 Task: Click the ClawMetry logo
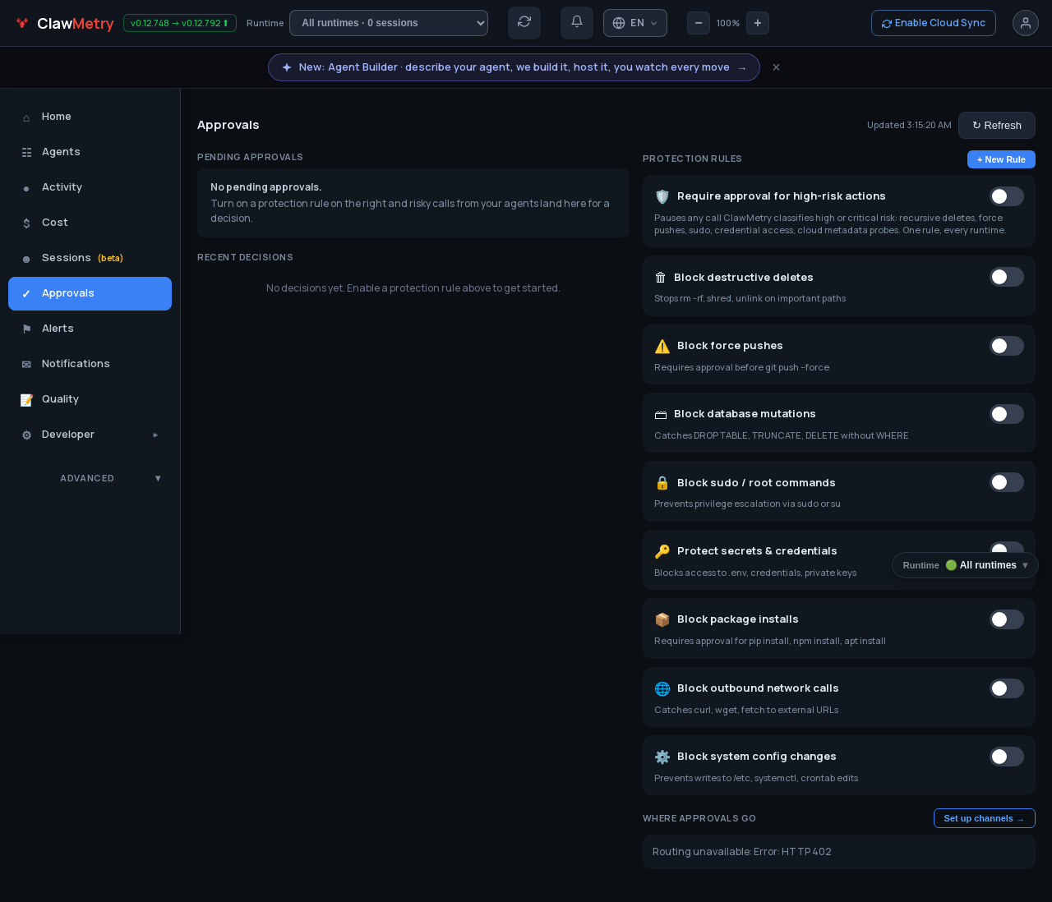(65, 24)
